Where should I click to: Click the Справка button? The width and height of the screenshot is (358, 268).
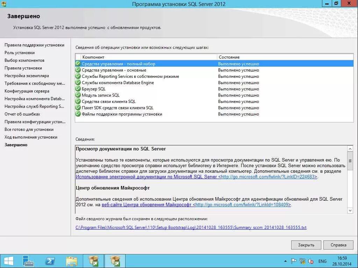tap(338, 245)
